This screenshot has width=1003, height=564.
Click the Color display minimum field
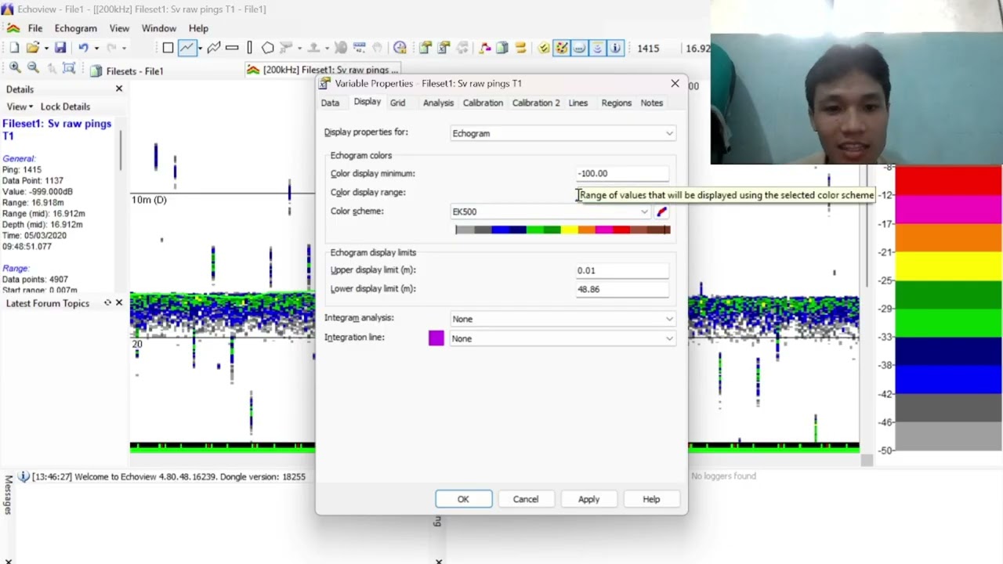(x=623, y=173)
